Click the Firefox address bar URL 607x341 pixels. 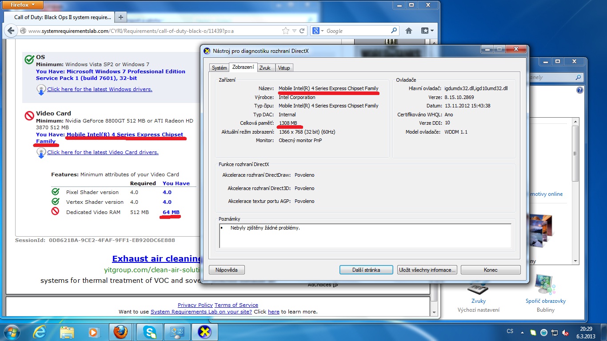[131, 31]
